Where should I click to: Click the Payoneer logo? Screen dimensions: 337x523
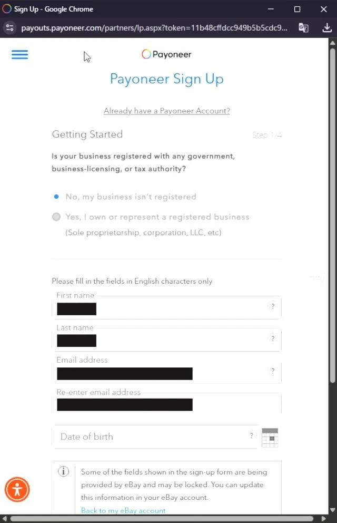[x=166, y=54]
